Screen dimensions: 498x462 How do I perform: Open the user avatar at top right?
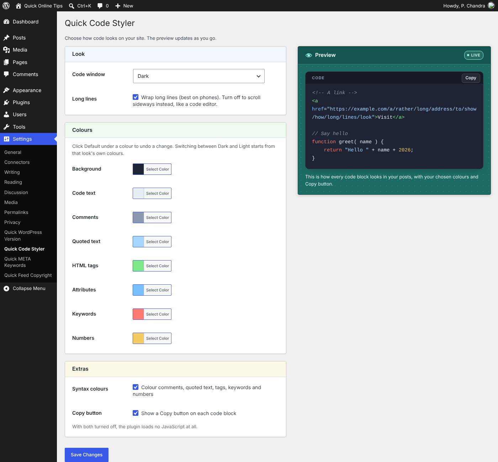491,6
